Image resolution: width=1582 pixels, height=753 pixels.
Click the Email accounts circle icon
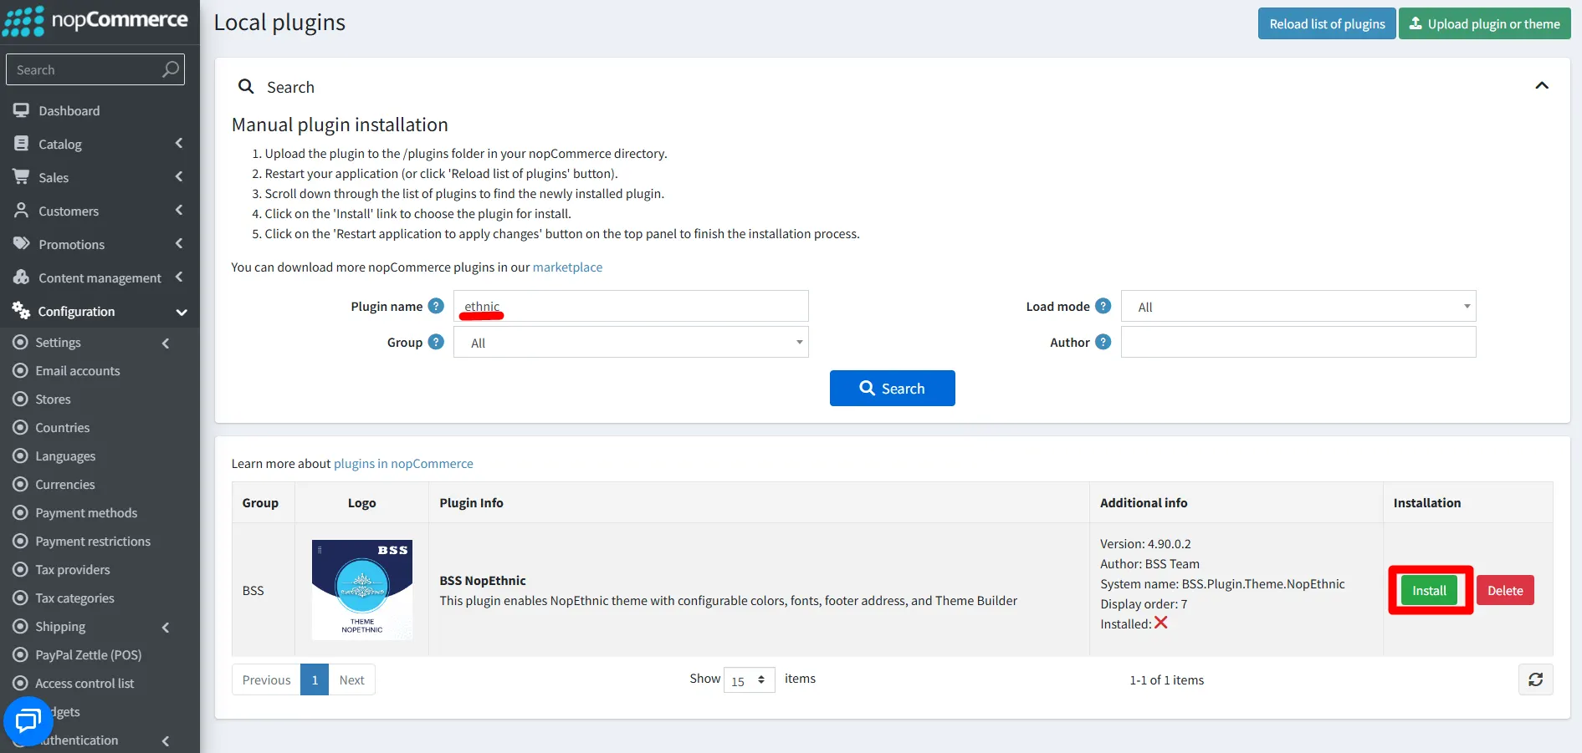(21, 370)
